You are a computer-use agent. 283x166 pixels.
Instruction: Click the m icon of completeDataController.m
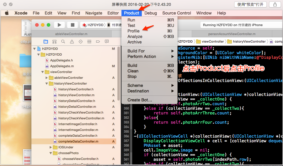tap(55, 141)
